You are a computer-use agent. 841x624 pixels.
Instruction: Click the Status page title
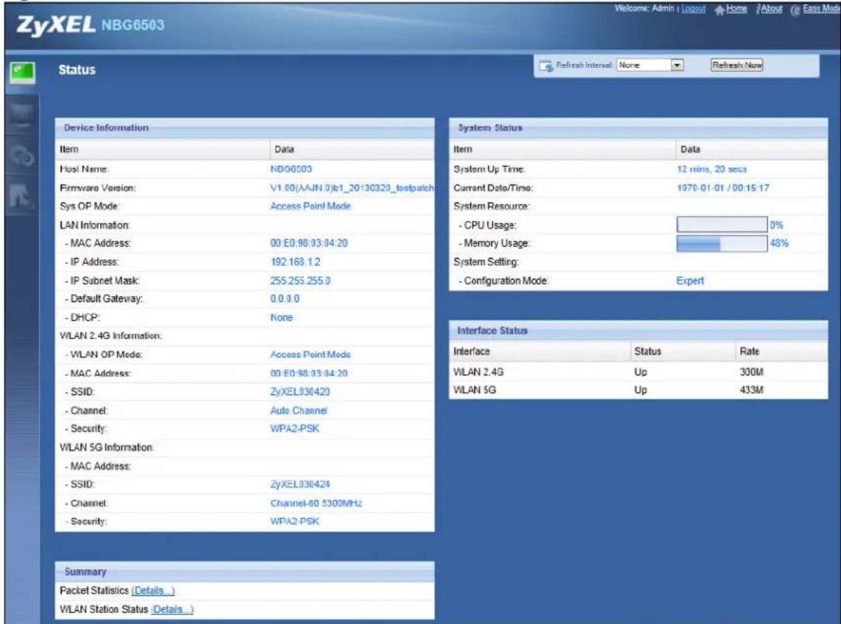(76, 70)
